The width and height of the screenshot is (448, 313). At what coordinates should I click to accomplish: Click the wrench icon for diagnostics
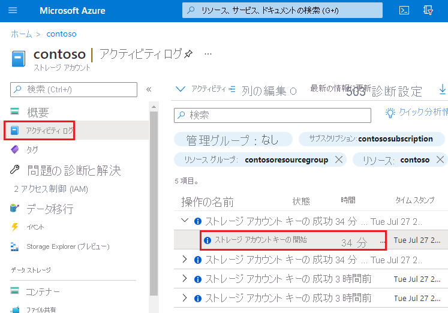[x=14, y=169]
